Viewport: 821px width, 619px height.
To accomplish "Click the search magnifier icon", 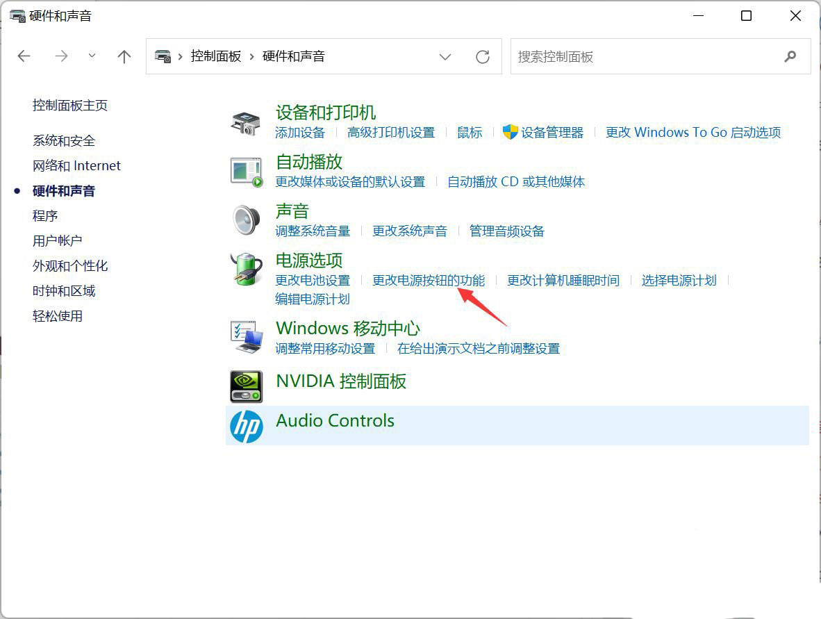I will (x=790, y=56).
